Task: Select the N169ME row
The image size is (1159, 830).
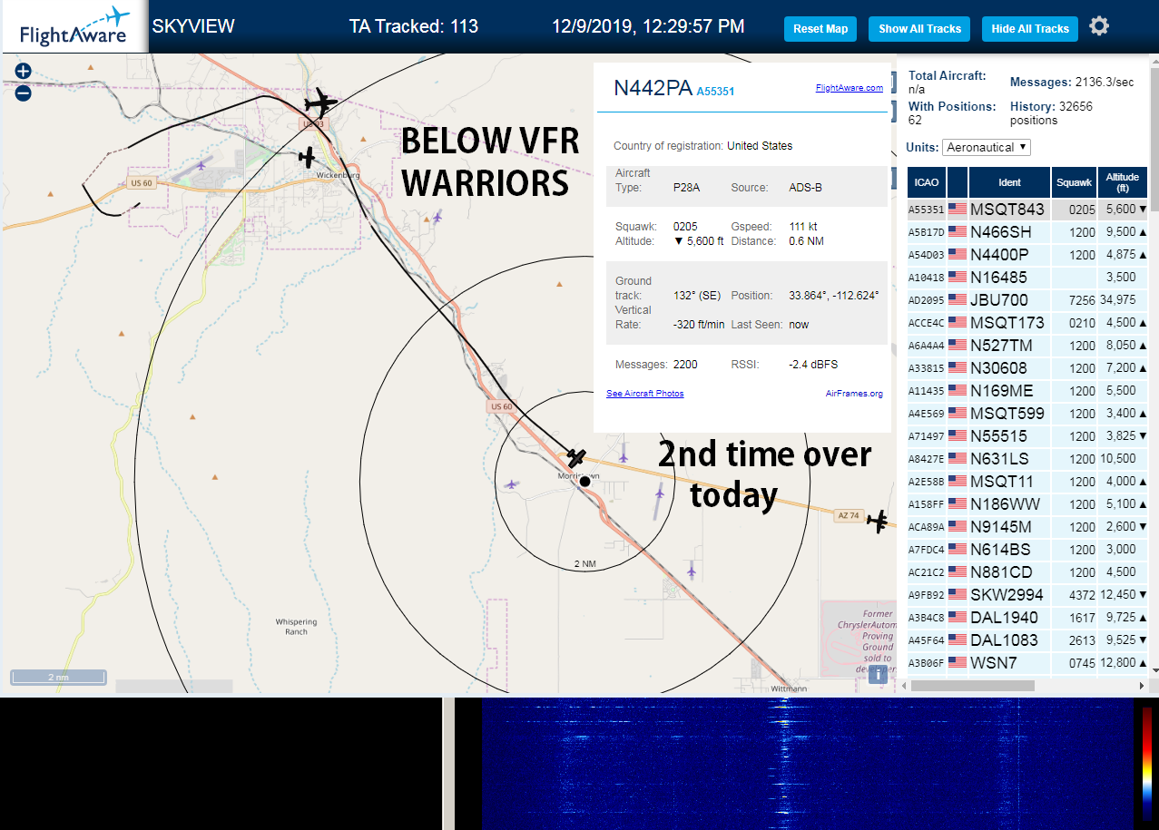Action: click(x=1027, y=391)
